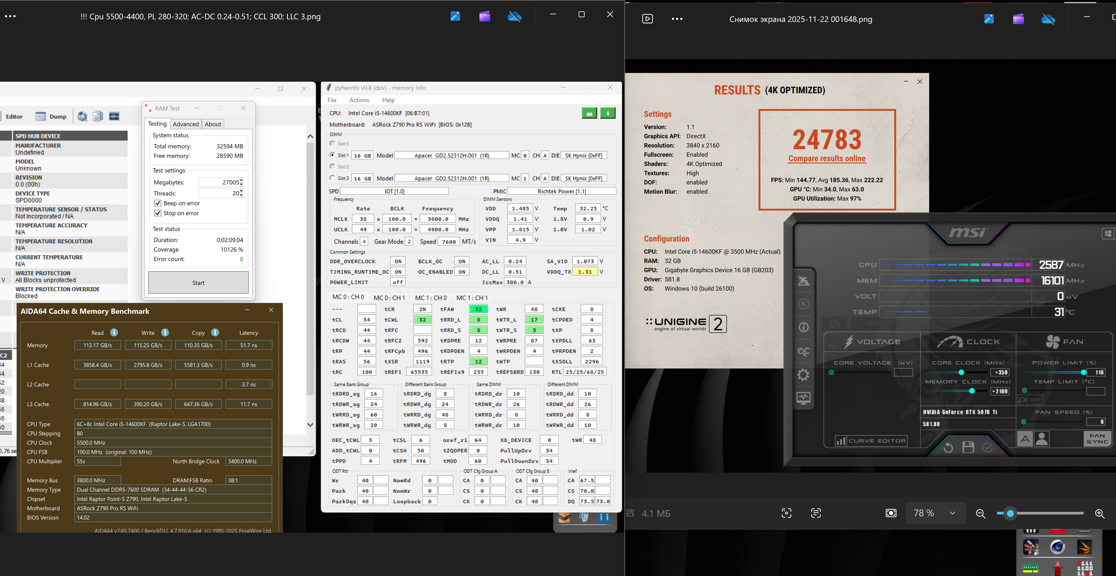Image resolution: width=1116 pixels, height=576 pixels.
Task: Toggle Beep on error checkbox
Action: click(158, 203)
